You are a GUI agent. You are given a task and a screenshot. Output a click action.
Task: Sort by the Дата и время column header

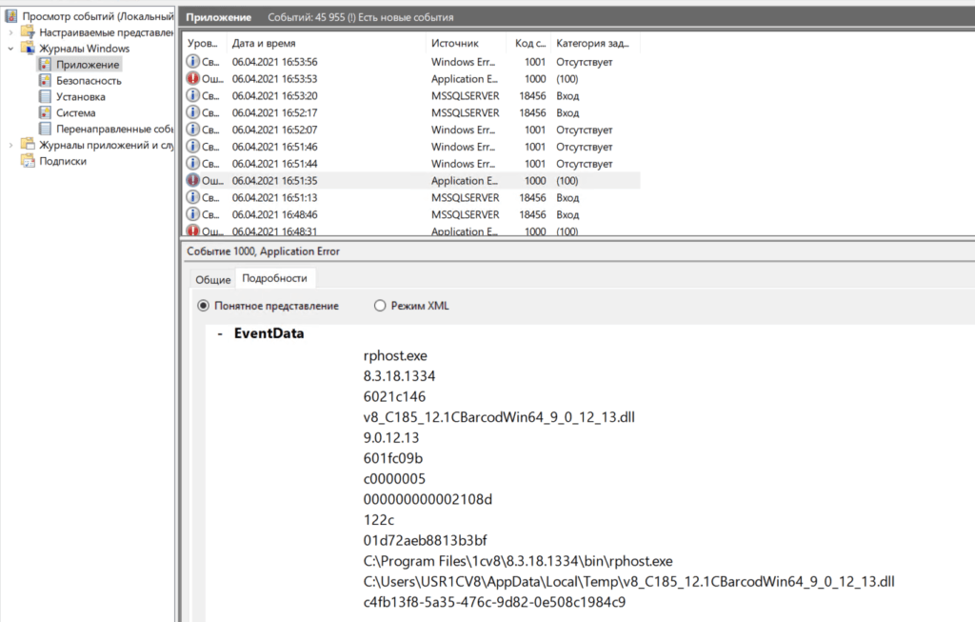coord(264,44)
